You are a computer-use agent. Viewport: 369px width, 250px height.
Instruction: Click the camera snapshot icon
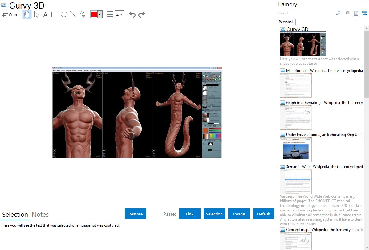pos(347,13)
